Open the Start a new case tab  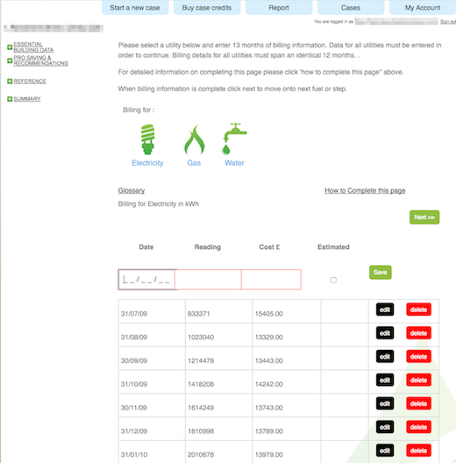click(135, 7)
